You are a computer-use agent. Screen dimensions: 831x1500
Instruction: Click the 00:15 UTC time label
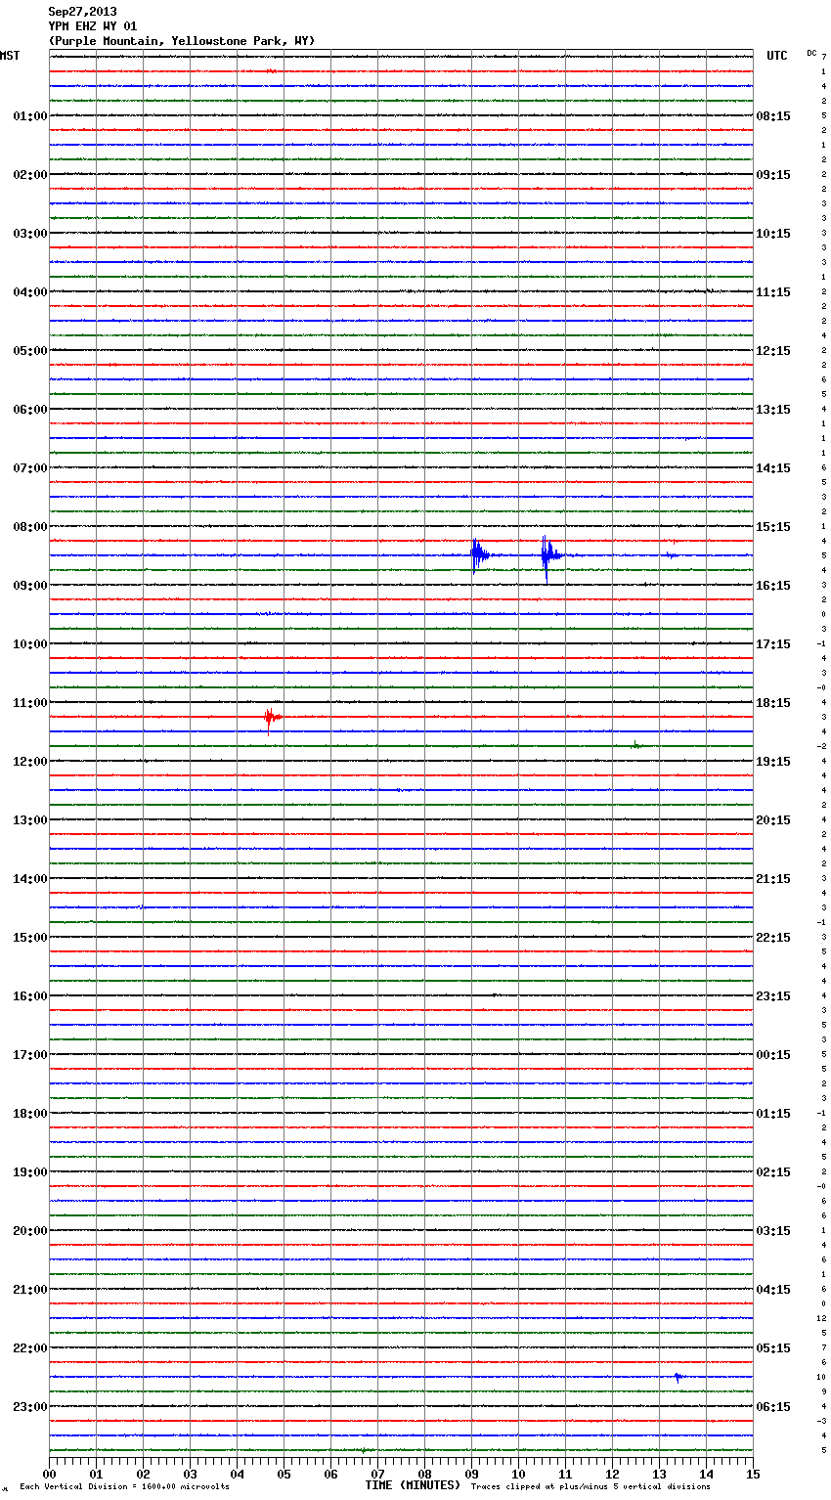pyautogui.click(x=773, y=1055)
